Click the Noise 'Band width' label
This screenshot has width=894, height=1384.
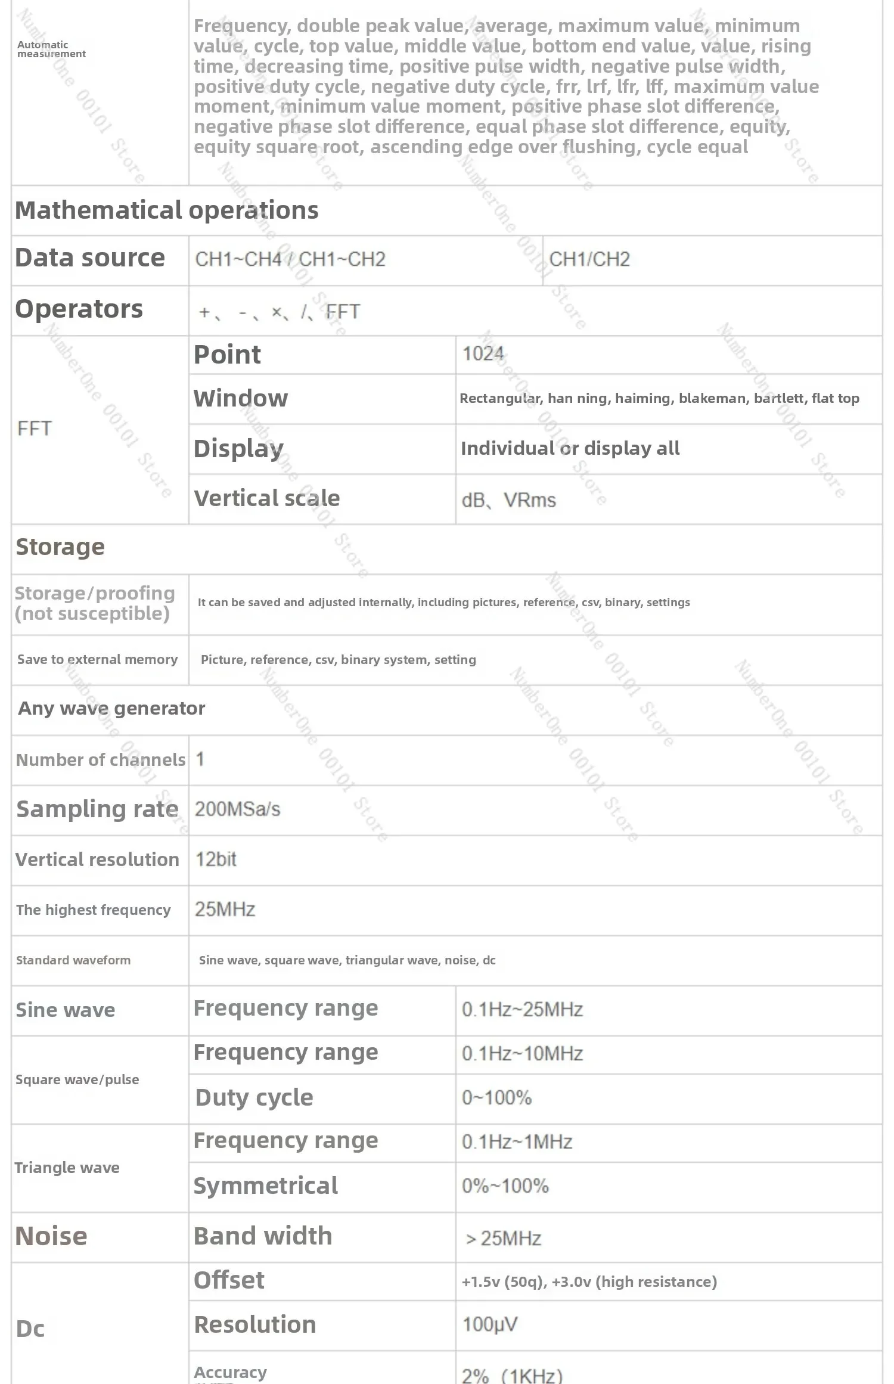coord(263,1236)
